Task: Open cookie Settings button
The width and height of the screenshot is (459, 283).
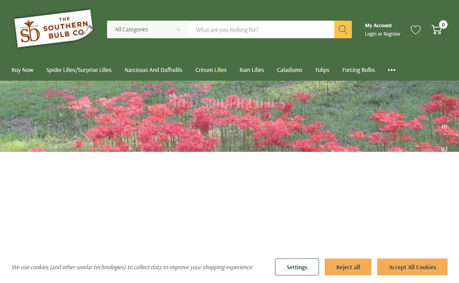Action: pos(297,267)
